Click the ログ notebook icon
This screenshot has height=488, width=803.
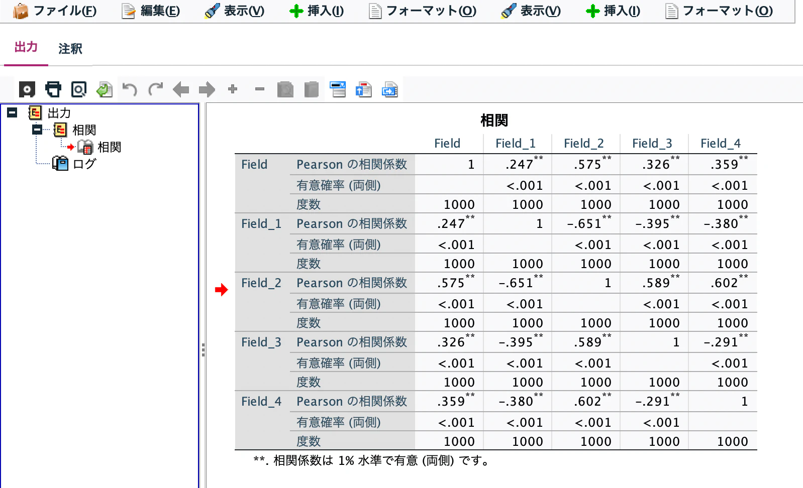(x=60, y=164)
